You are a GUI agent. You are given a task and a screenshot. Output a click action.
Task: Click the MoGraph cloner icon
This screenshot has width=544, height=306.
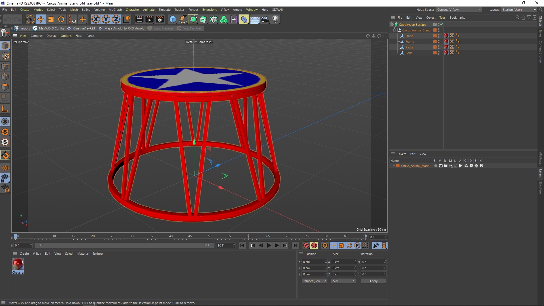224,19
